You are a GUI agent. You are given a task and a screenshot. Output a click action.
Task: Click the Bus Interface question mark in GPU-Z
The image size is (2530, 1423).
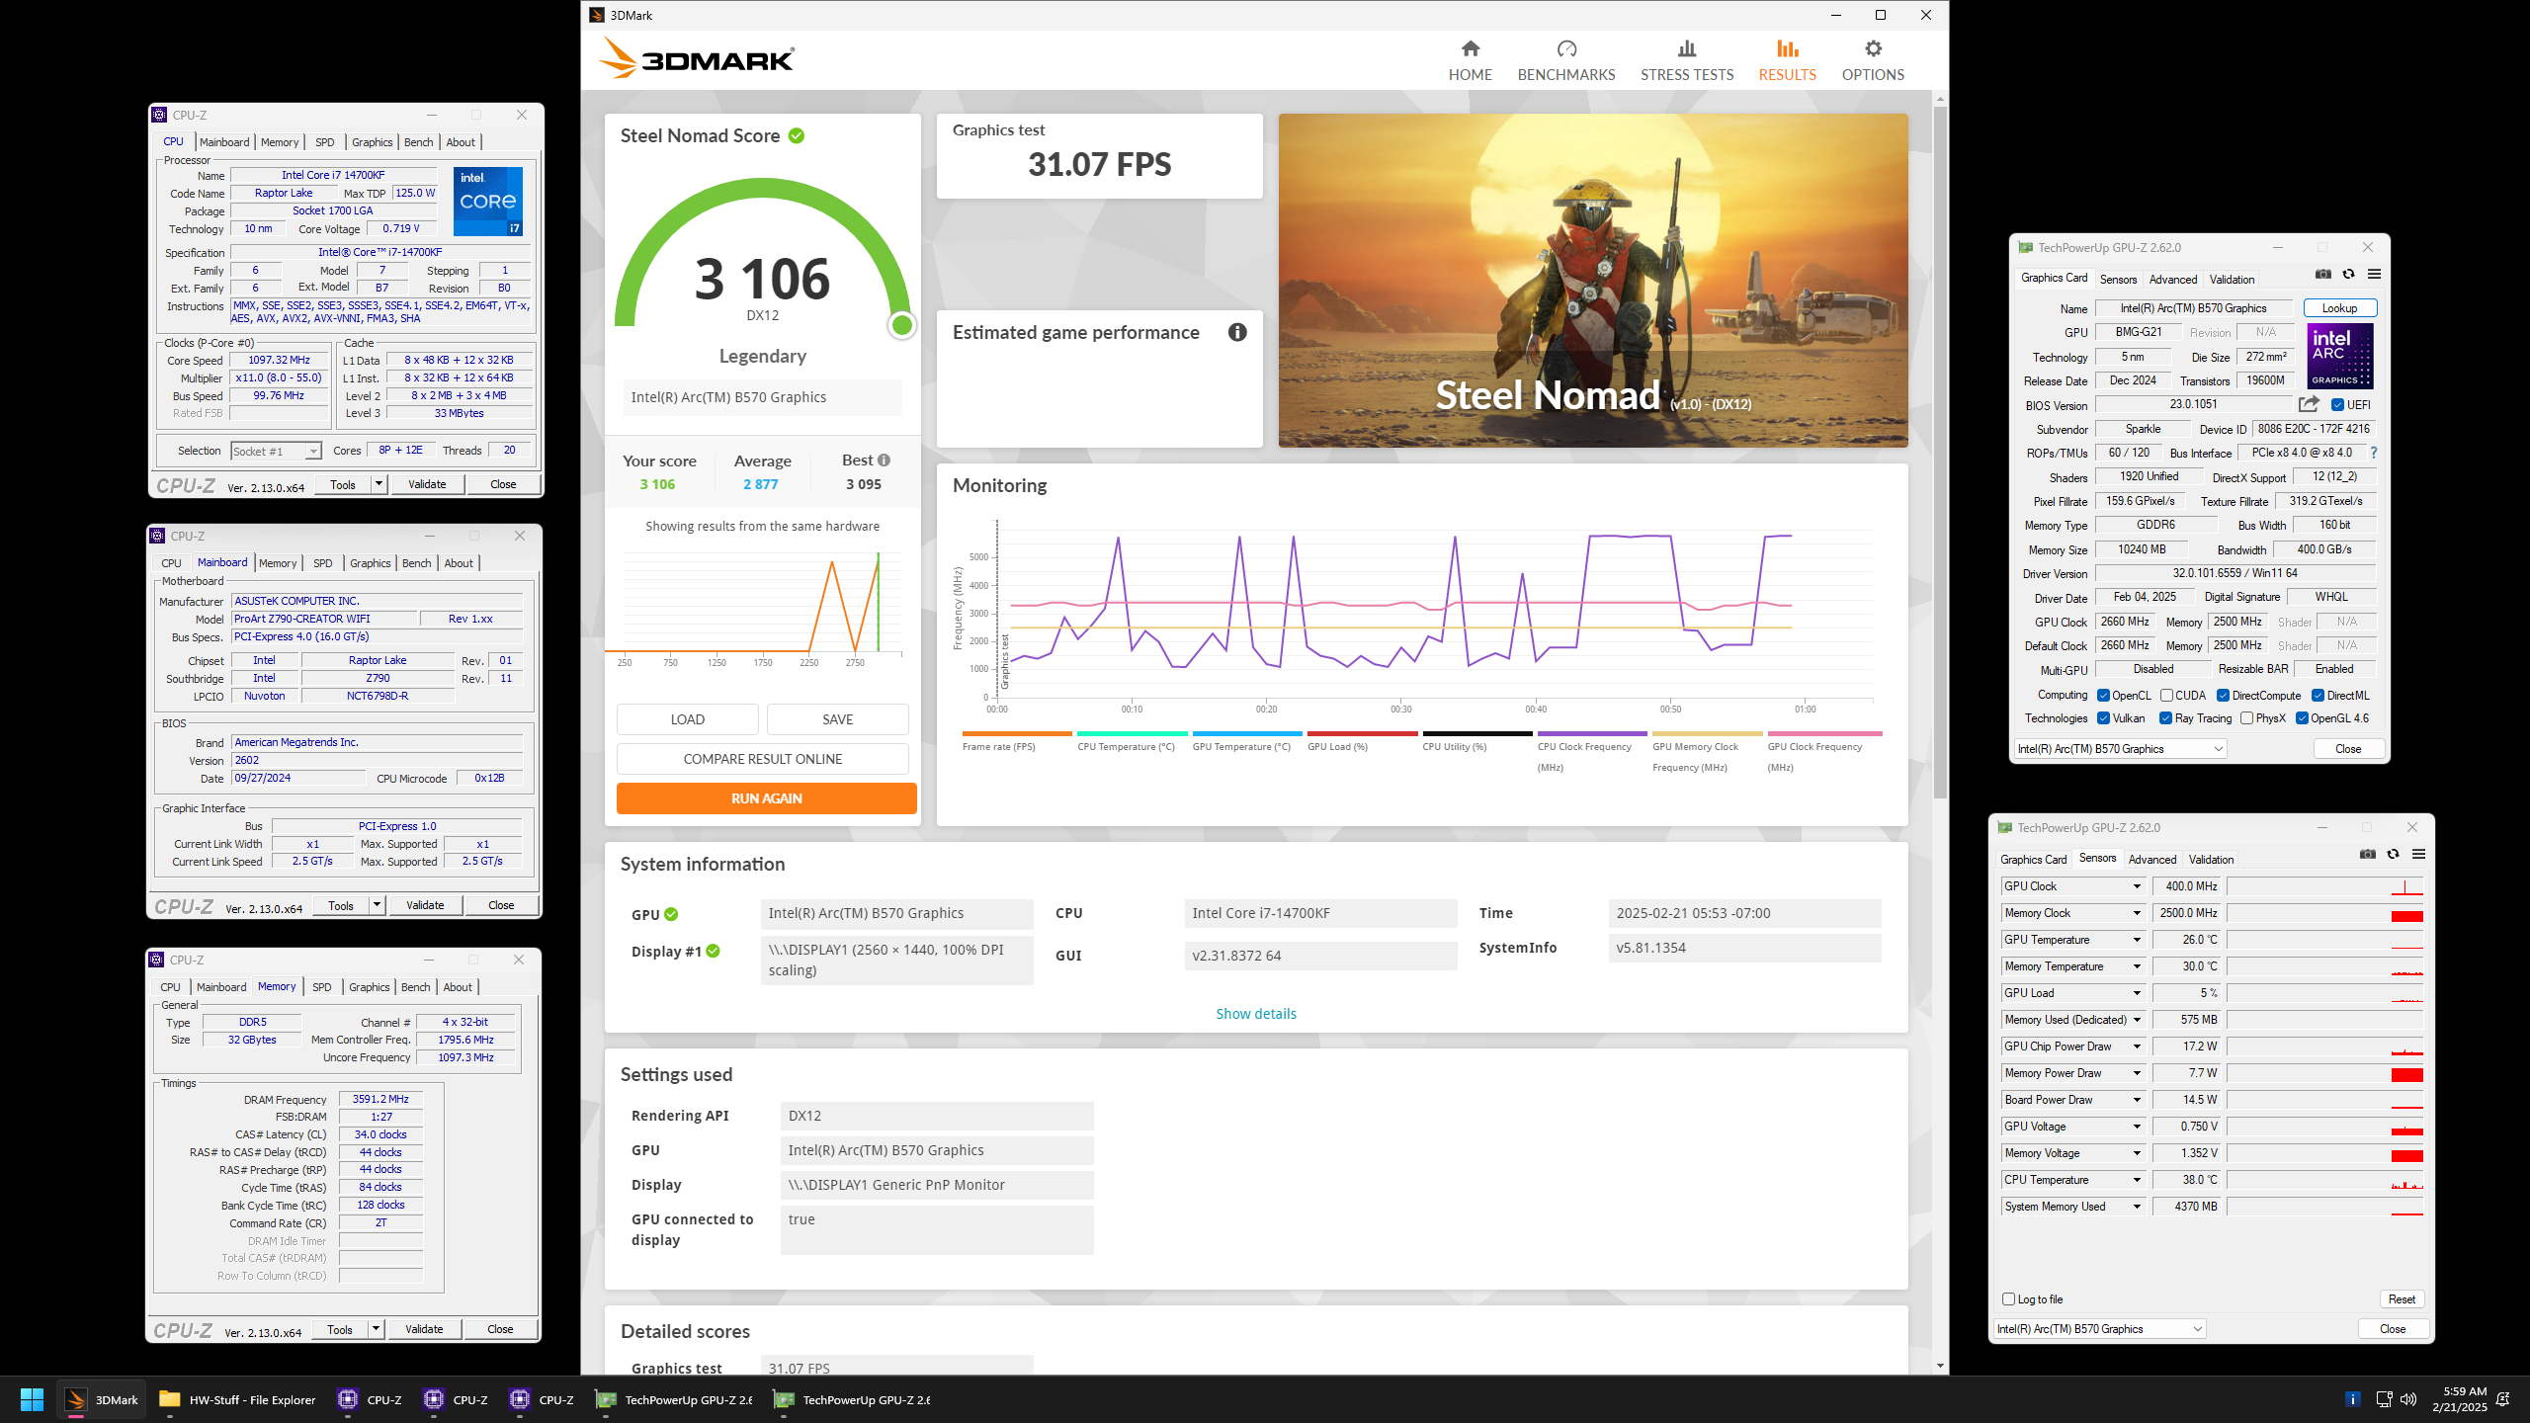2373,453
